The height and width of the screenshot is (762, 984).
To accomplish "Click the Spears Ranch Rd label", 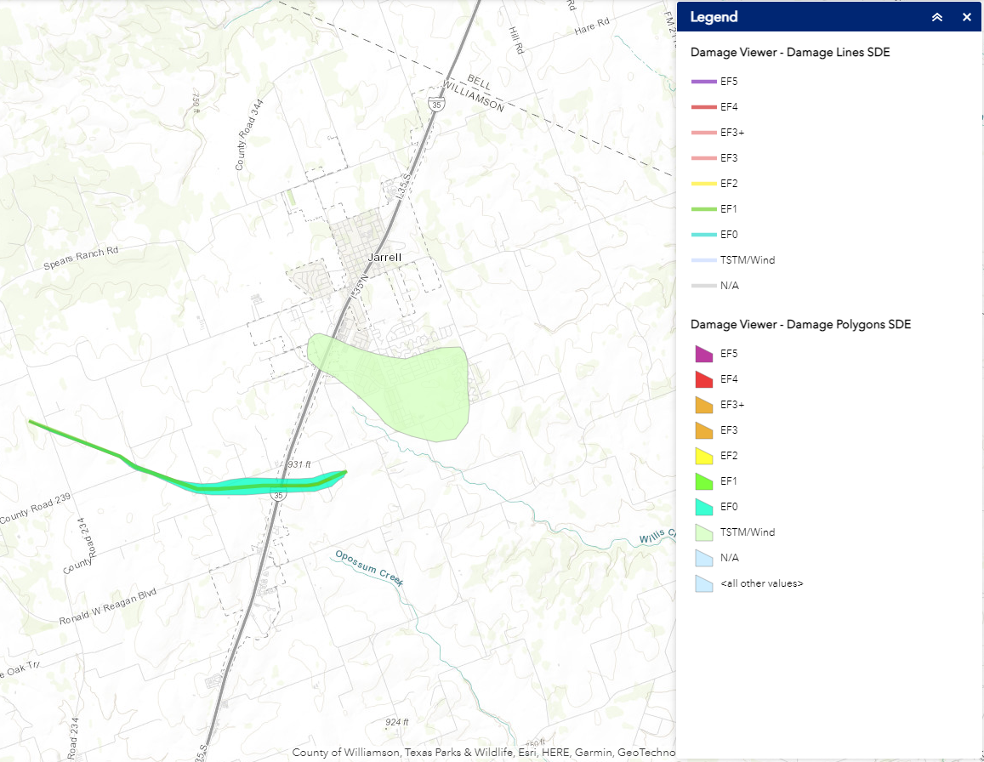I will 81,258.
